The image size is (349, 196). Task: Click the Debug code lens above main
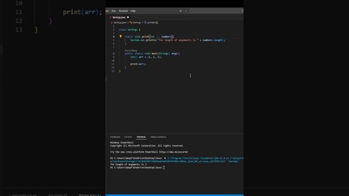coord(134,51)
